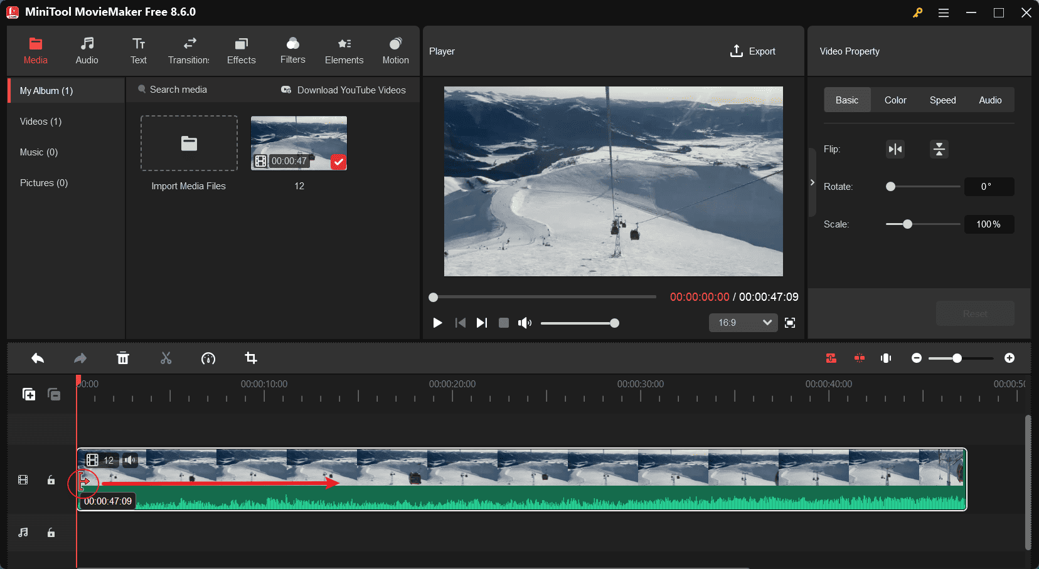Click the Rotate value field 0°
Viewport: 1039px width, 569px height.
[989, 187]
